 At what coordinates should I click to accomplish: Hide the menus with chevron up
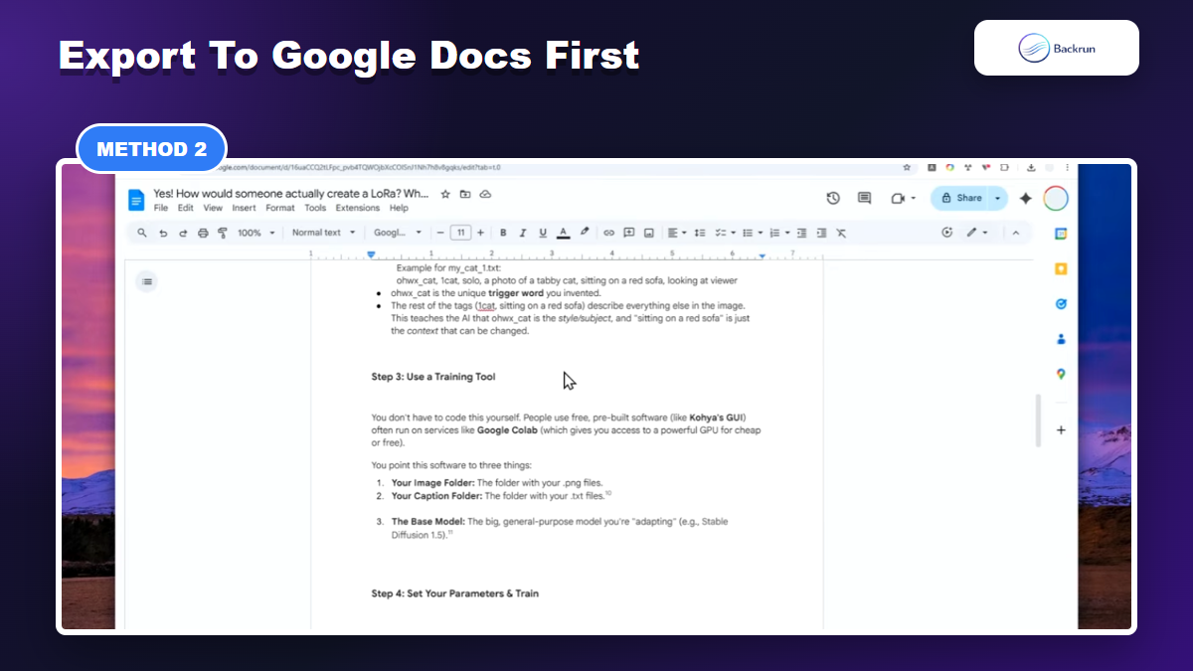[1015, 233]
